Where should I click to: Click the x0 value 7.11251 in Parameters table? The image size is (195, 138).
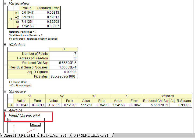tap(27, 22)
